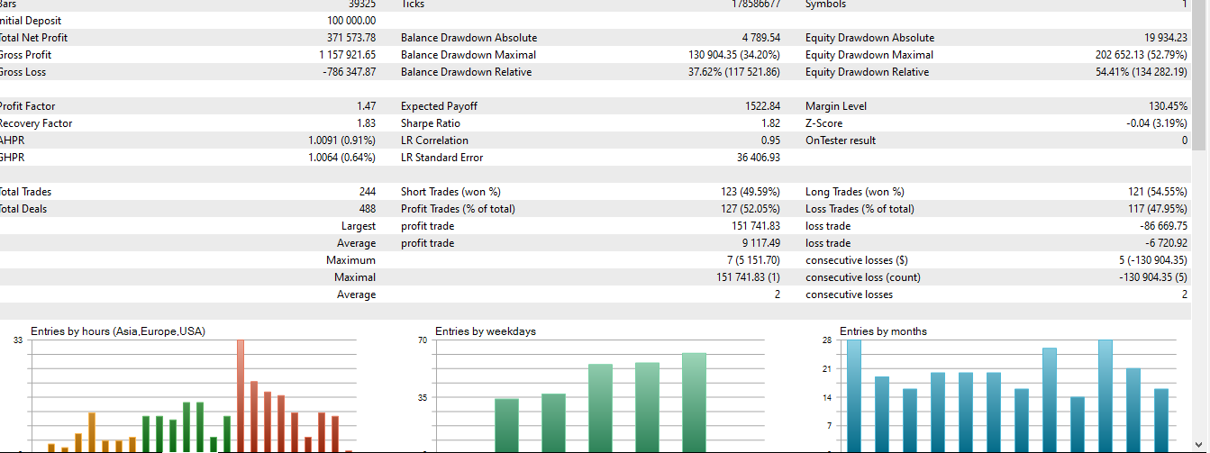1210x453 pixels.
Task: Click the Initial Deposit value 100 000.00
Action: [x=351, y=21]
